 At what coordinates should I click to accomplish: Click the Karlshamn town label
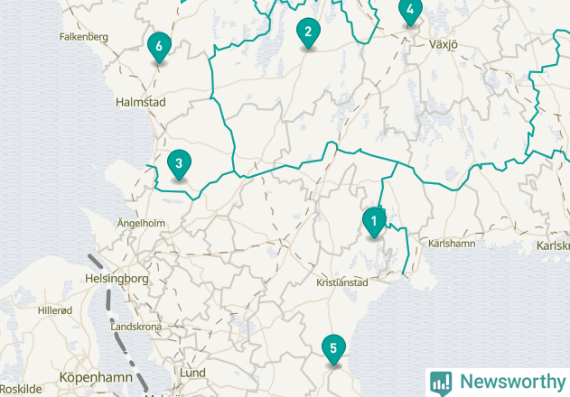pos(452,244)
